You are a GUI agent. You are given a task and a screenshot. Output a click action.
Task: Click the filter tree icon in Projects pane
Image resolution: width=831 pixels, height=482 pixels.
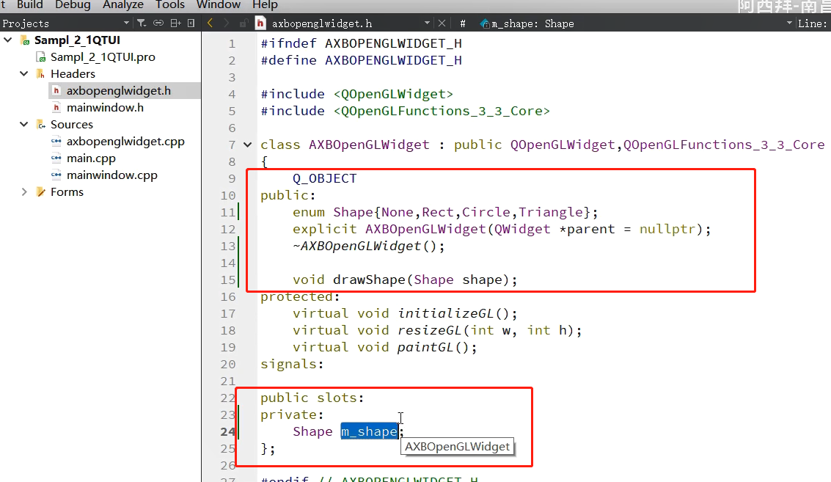coord(142,23)
